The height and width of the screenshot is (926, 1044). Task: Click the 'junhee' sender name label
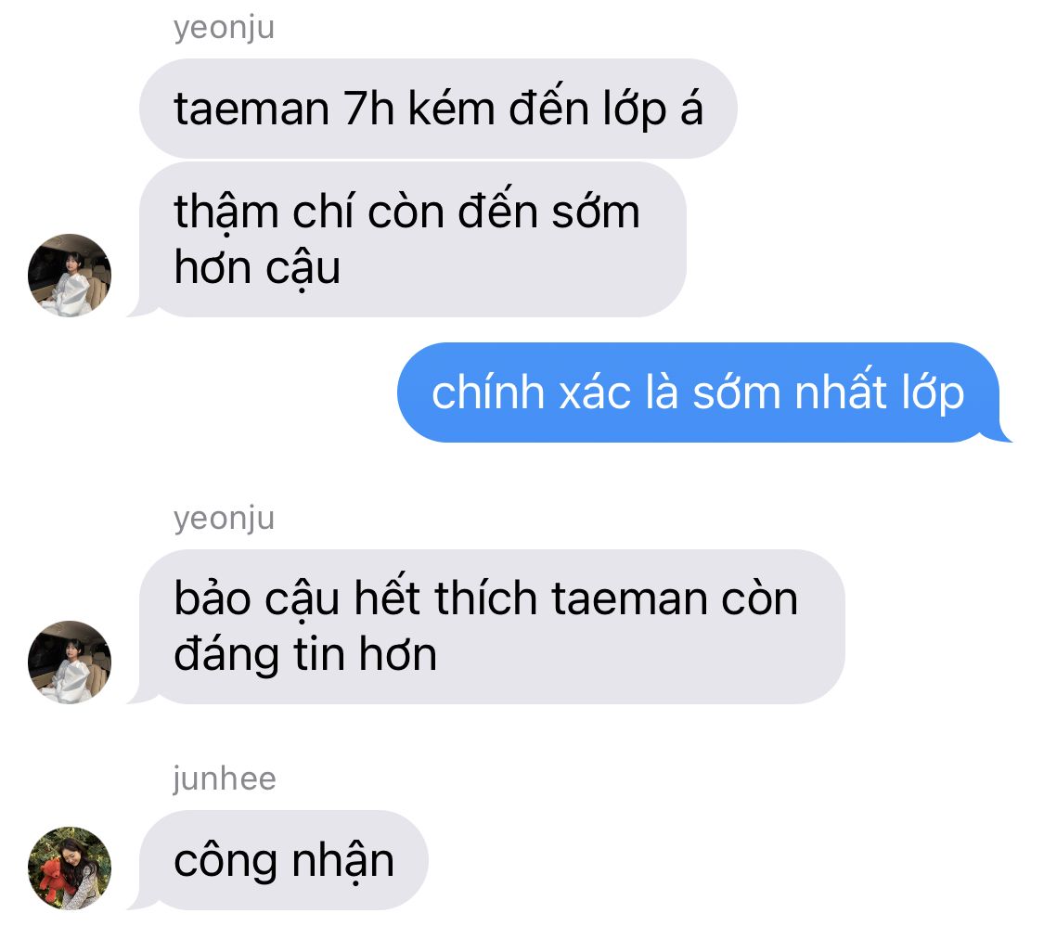(x=225, y=778)
